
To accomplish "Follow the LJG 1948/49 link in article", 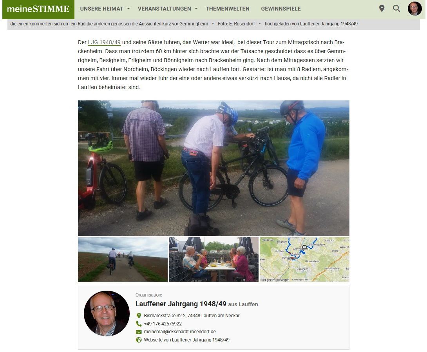I will tap(104, 42).
